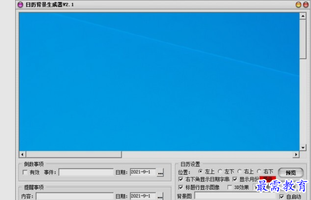Enable the 有效 countdown checkbox
The width and height of the screenshot is (311, 200).
25,172
